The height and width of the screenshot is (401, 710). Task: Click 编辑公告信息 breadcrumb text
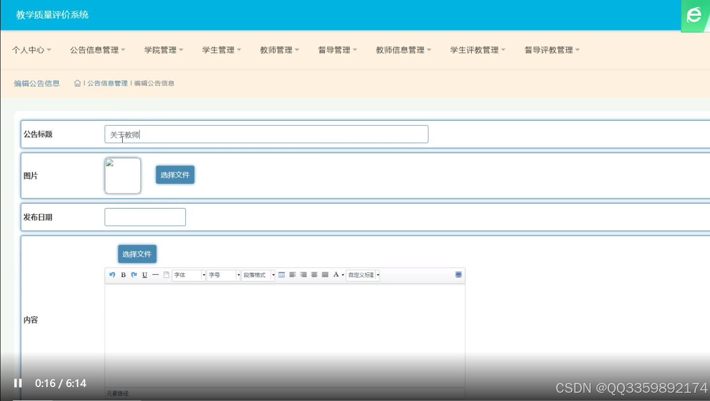[154, 83]
